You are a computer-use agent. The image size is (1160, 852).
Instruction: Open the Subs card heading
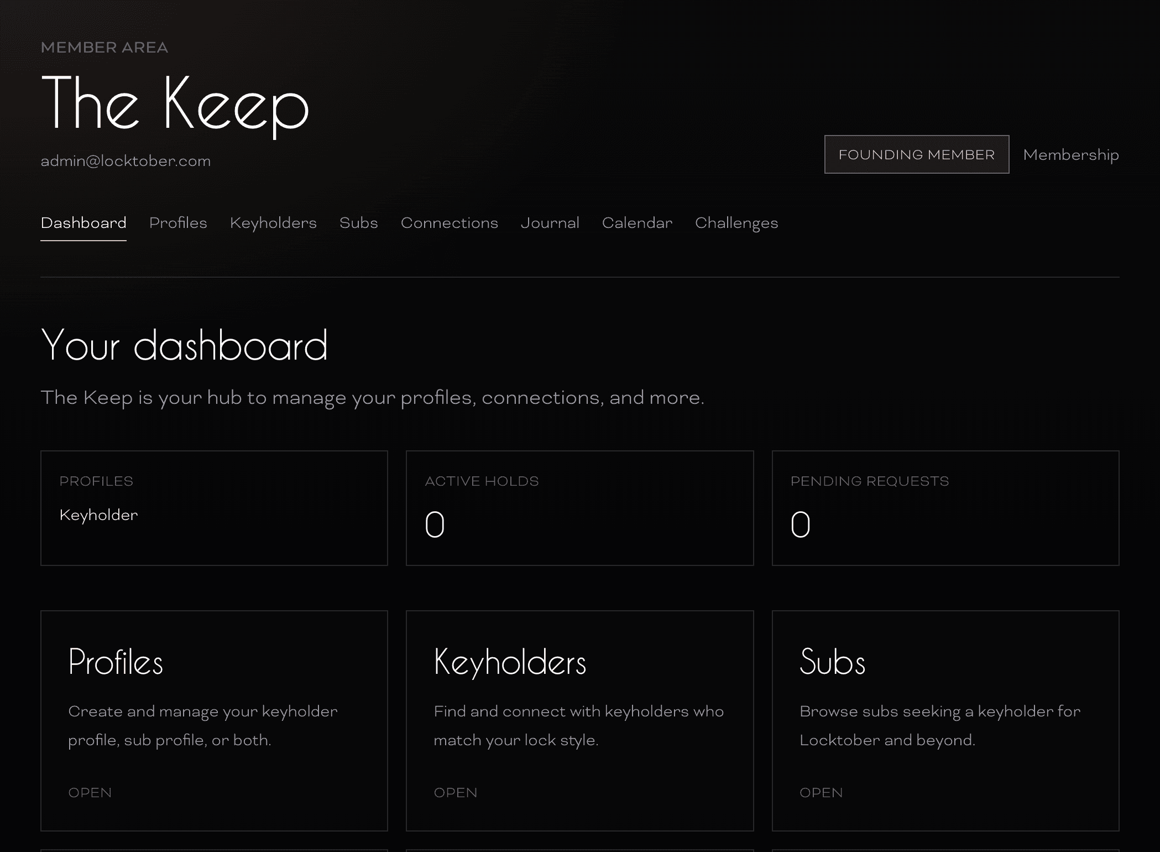(832, 662)
